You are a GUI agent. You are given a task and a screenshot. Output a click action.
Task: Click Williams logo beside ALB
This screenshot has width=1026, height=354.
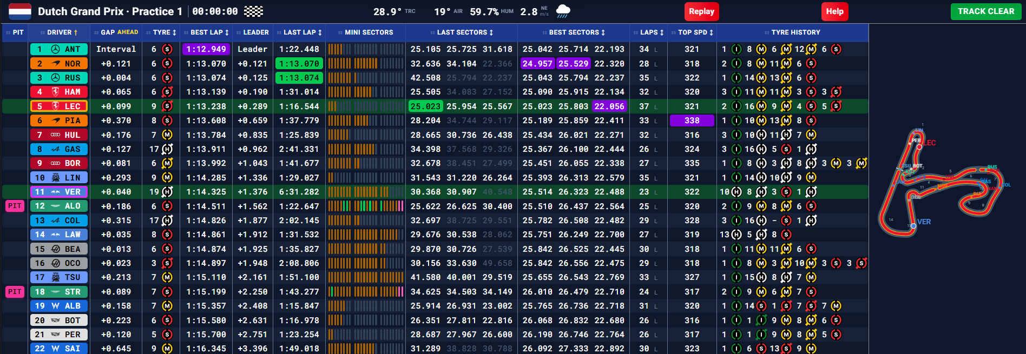pyautogui.click(x=55, y=306)
